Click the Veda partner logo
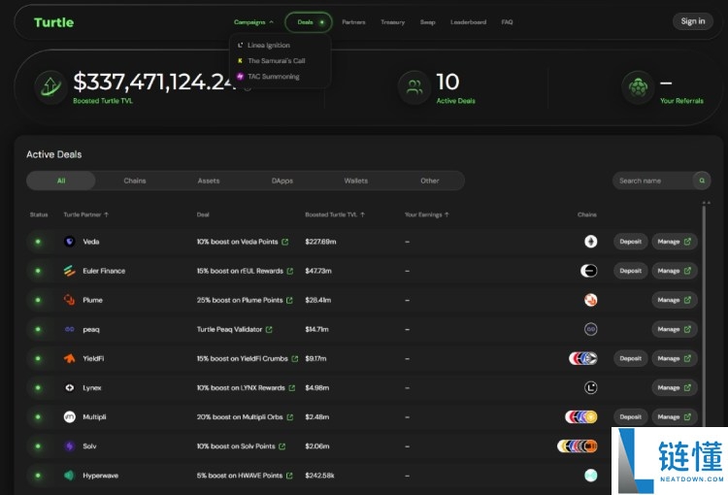The image size is (728, 495). click(x=70, y=242)
